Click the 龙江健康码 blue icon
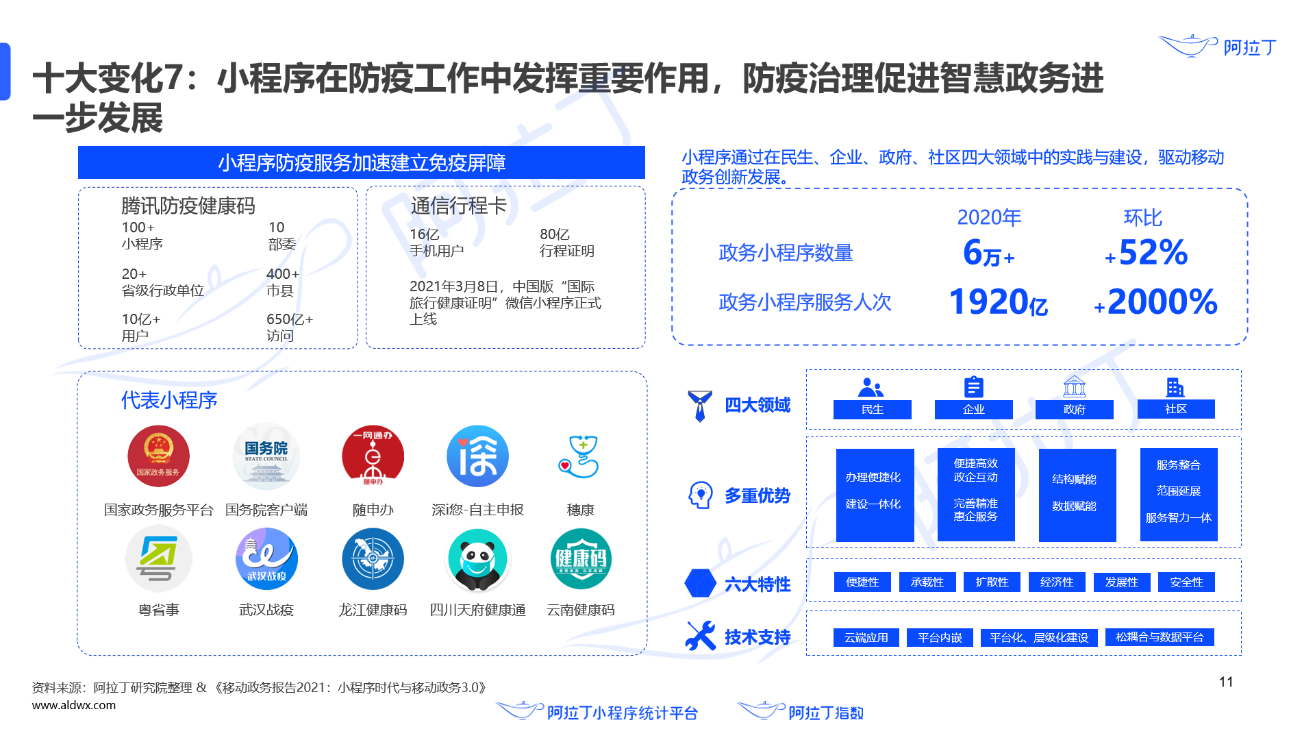Image resolution: width=1315 pixels, height=740 pixels. coord(373,559)
